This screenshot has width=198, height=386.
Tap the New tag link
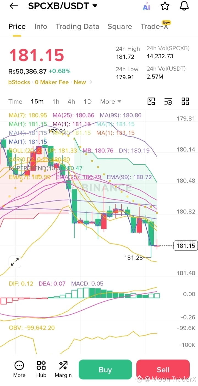[x=80, y=82]
